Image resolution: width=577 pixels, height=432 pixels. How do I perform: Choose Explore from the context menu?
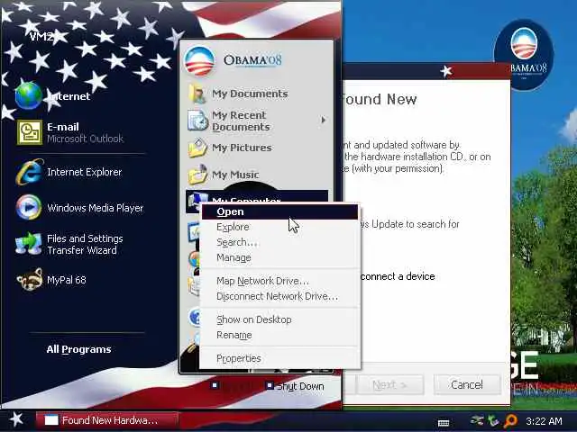pos(279,227)
